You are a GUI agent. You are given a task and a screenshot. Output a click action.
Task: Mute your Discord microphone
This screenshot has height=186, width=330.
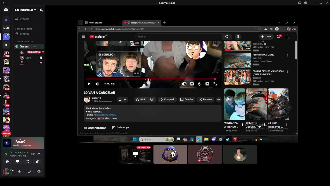[19, 171]
